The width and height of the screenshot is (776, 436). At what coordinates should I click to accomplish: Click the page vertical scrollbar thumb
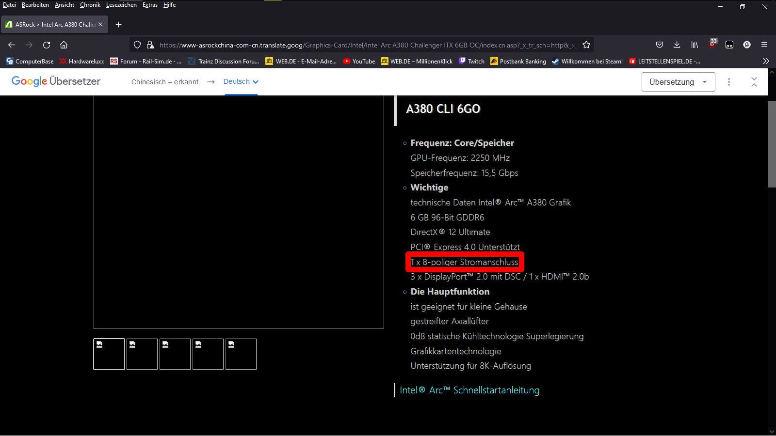click(x=772, y=144)
